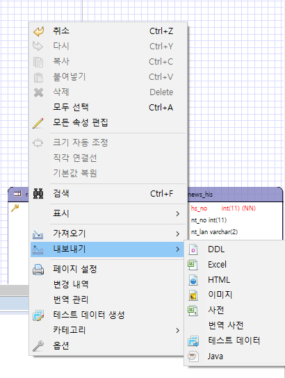285x378 pixels.
Task: Export 번역 사전 from the submenu
Action: tap(235, 326)
